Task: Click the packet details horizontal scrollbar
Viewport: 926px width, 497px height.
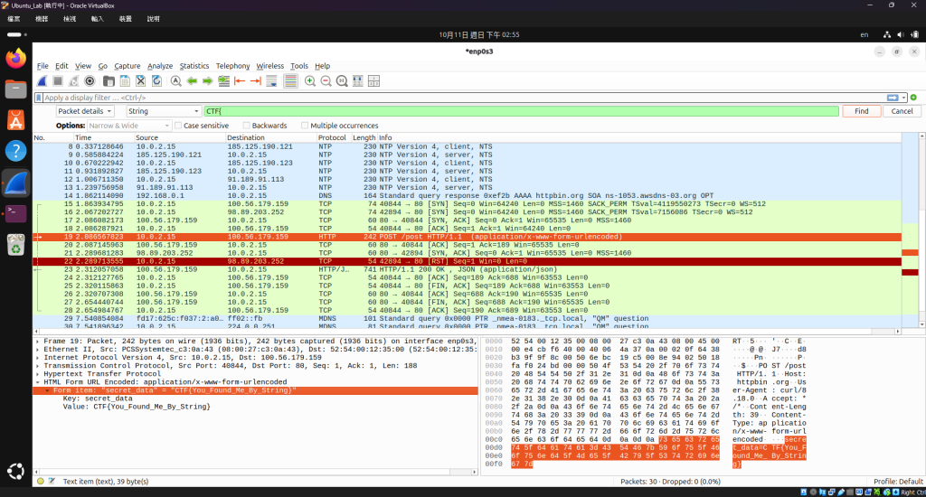Action: (x=255, y=472)
